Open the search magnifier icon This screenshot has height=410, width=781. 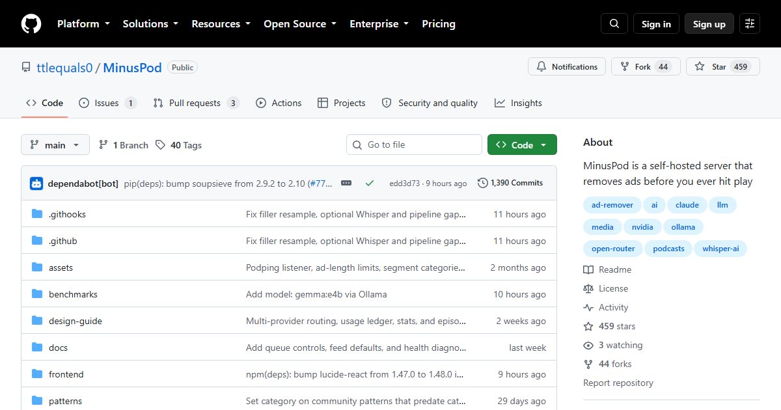[614, 24]
